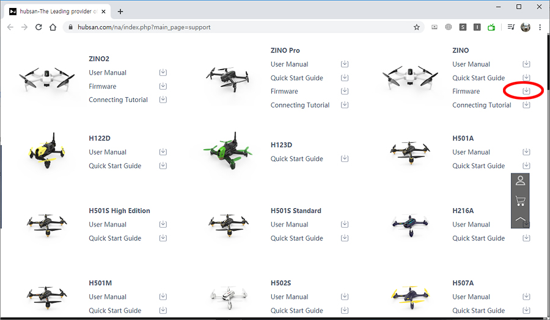
Task: Download ZINO Pro User Manual icon
Action: pos(345,64)
